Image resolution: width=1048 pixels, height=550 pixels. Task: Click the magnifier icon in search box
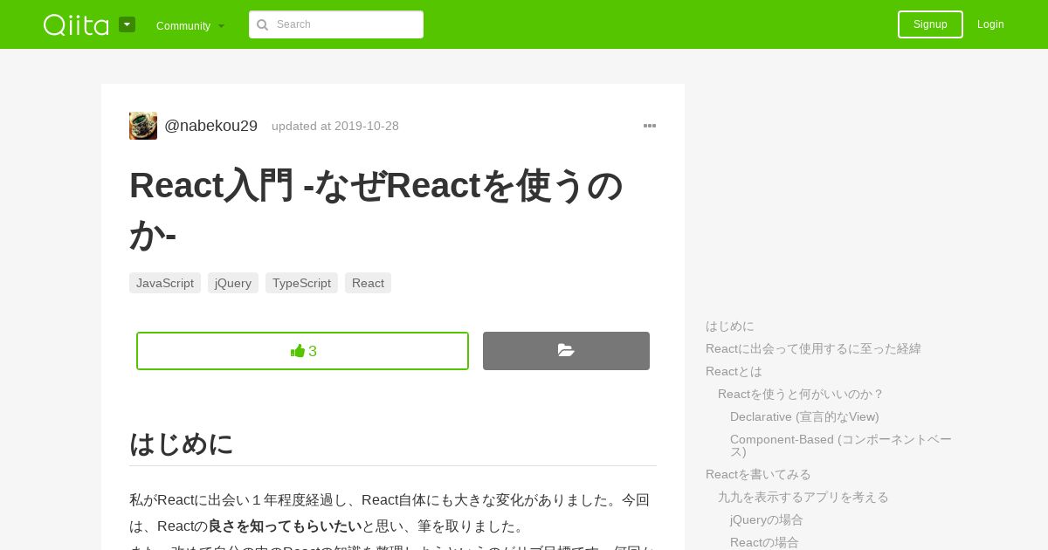click(x=262, y=24)
